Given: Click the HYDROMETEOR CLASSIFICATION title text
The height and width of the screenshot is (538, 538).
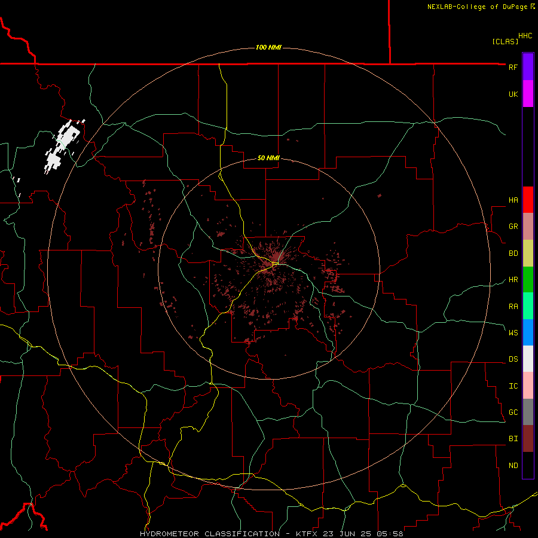Looking at the screenshot, I should point(210,534).
